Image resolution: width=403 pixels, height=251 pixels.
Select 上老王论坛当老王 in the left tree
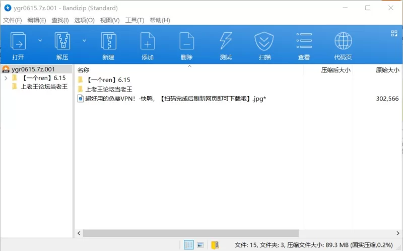(44, 87)
